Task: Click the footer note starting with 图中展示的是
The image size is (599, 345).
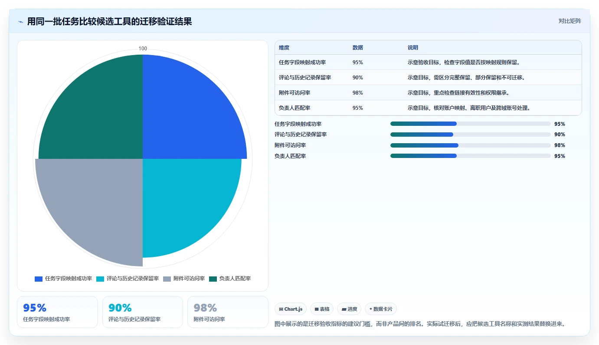Action: pyautogui.click(x=420, y=324)
